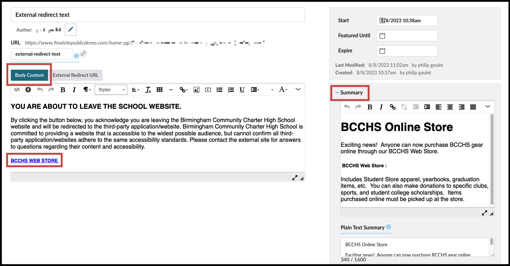Toggle fullscreen for the body editor
Screen dimensions: 510x266
295,178
